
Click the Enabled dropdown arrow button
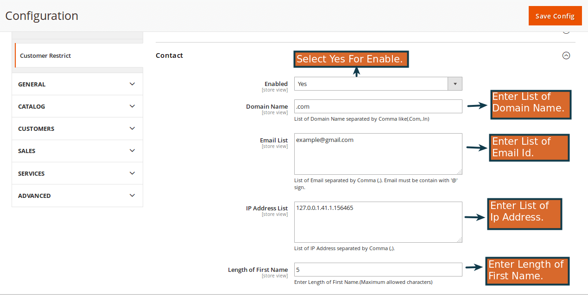tap(455, 84)
